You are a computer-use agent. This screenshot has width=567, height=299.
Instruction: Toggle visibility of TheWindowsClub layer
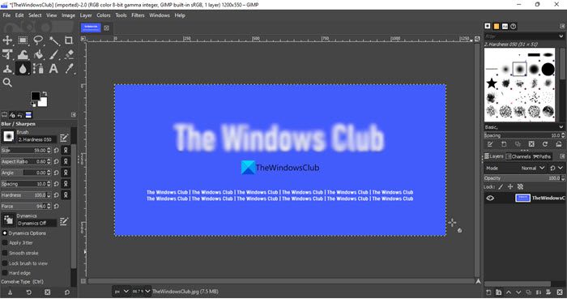490,198
